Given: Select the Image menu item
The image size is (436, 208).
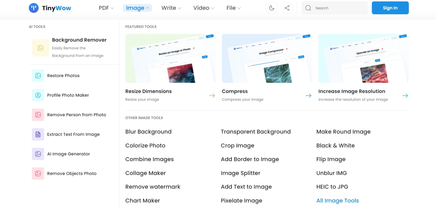Looking at the screenshot, I should click(137, 8).
